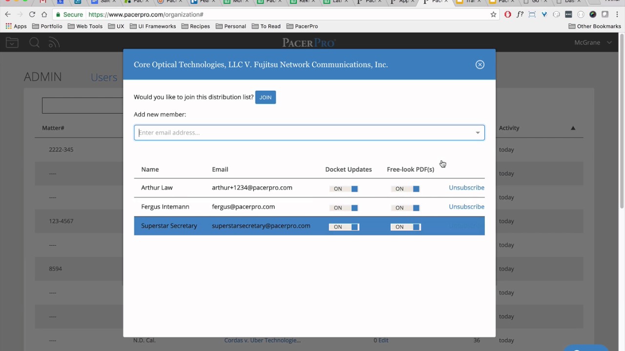
Task: Click the browser back arrow
Action: pos(7,15)
